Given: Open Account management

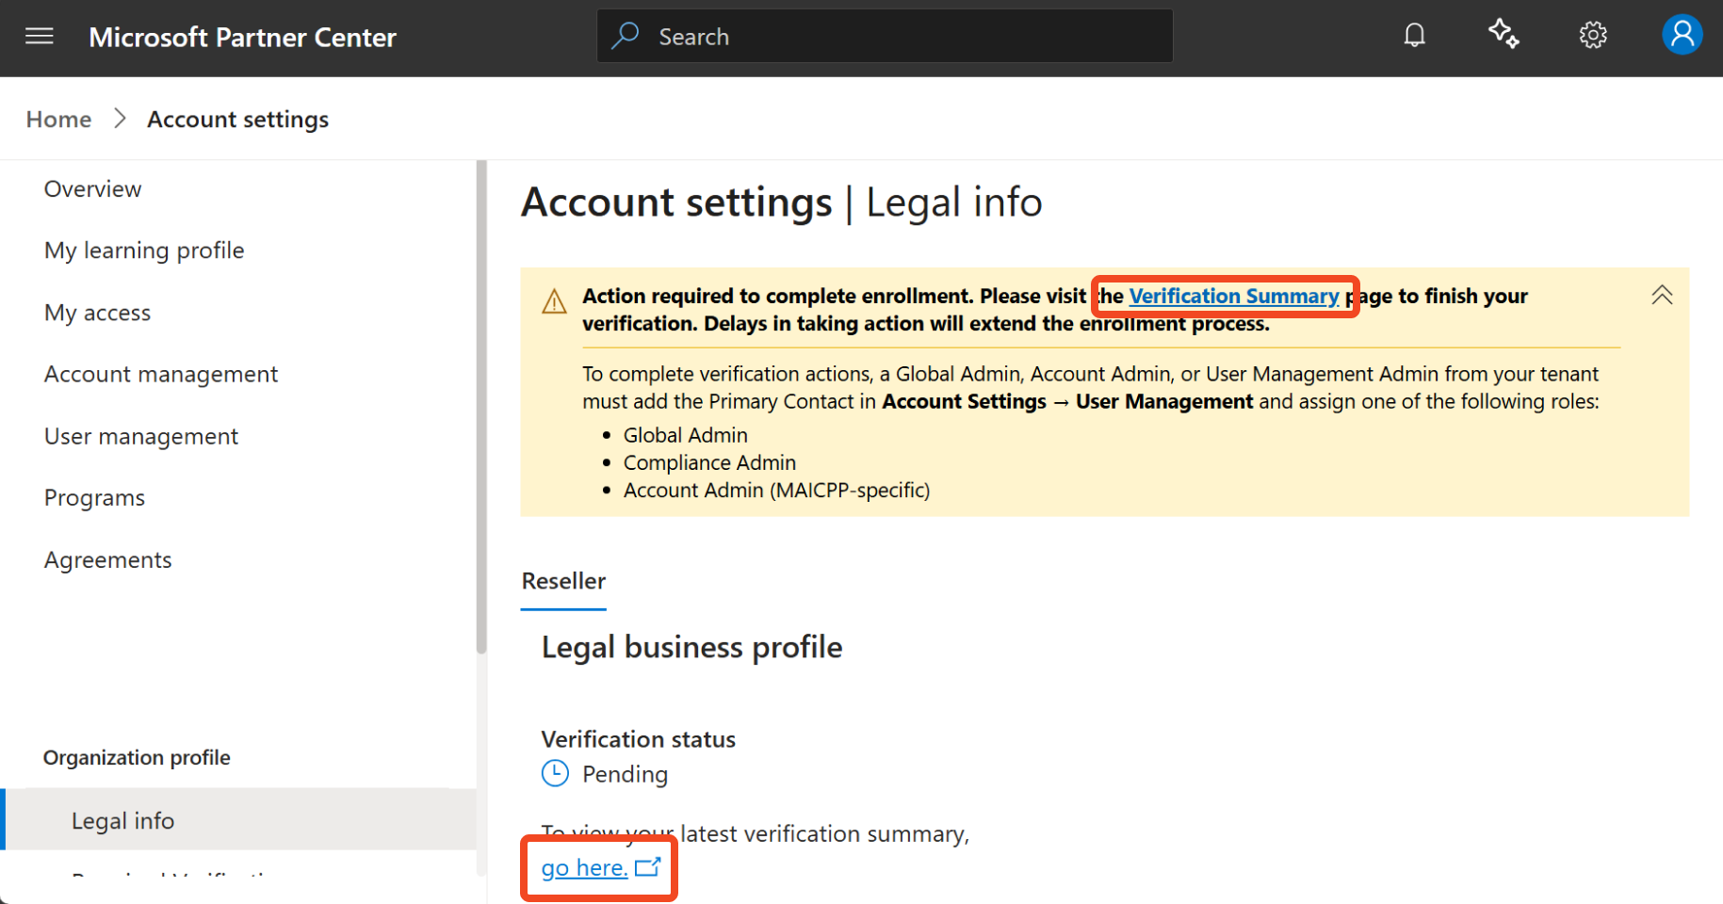Looking at the screenshot, I should [161, 375].
